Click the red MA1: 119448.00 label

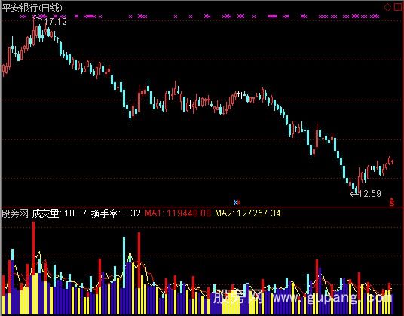(x=178, y=213)
